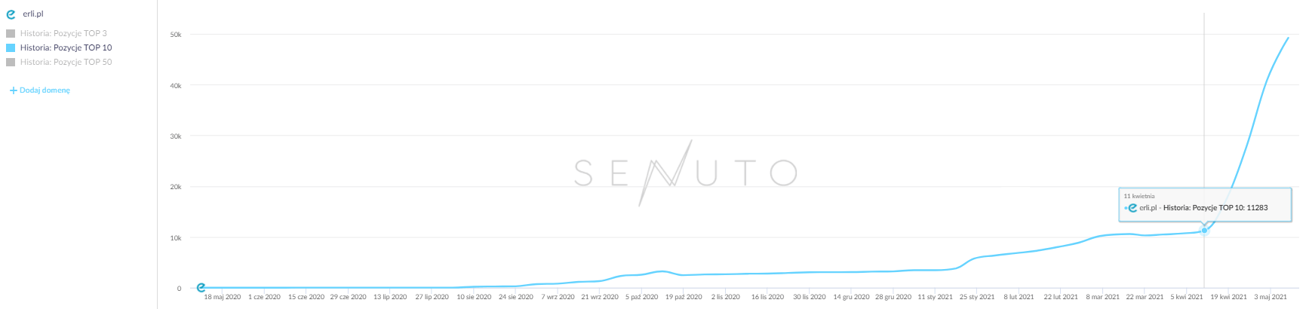Hide the Historia: Pozycje TOP 10 series
Viewport: 1306px width, 309px height.
tap(66, 47)
